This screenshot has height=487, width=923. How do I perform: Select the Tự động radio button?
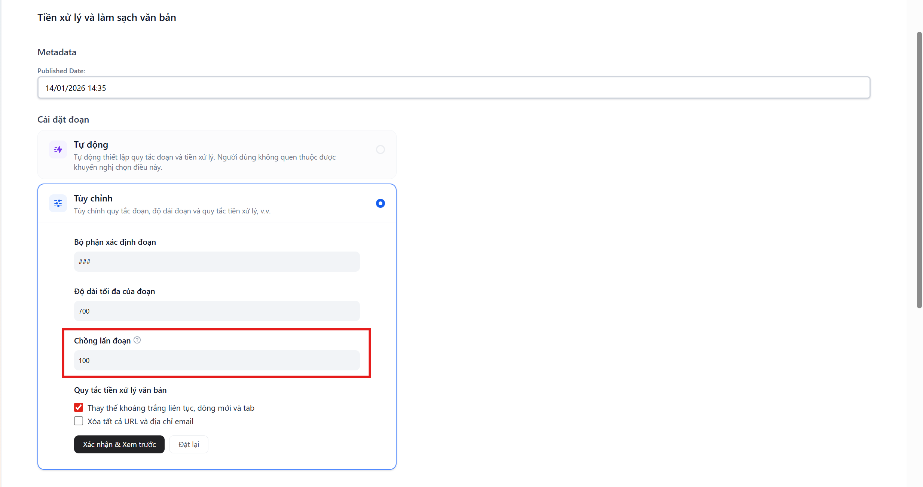380,150
